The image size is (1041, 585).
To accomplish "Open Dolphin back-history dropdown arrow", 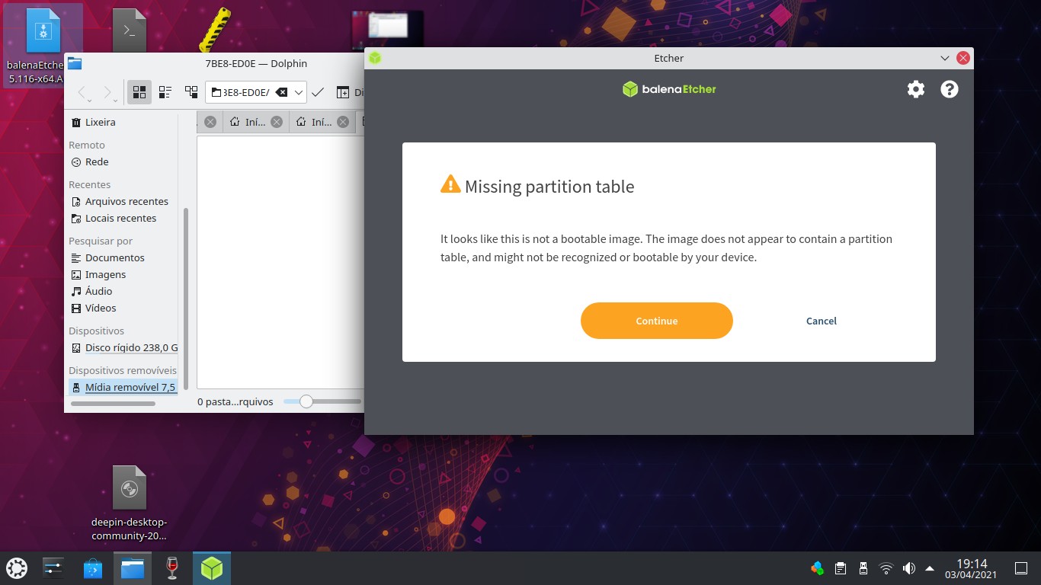I will click(90, 101).
